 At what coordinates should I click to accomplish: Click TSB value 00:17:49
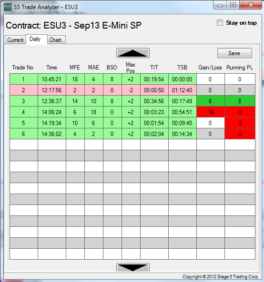(183, 101)
